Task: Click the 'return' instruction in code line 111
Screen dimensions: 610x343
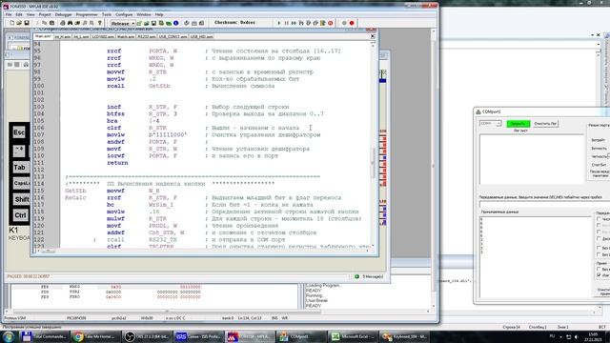Action: coord(117,163)
